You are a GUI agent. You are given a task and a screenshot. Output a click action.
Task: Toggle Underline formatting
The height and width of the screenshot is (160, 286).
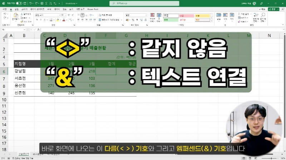(x=44, y=20)
